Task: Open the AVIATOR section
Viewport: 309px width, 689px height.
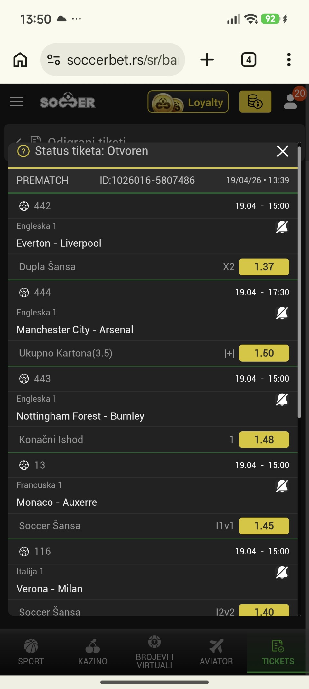Action: pos(216,652)
